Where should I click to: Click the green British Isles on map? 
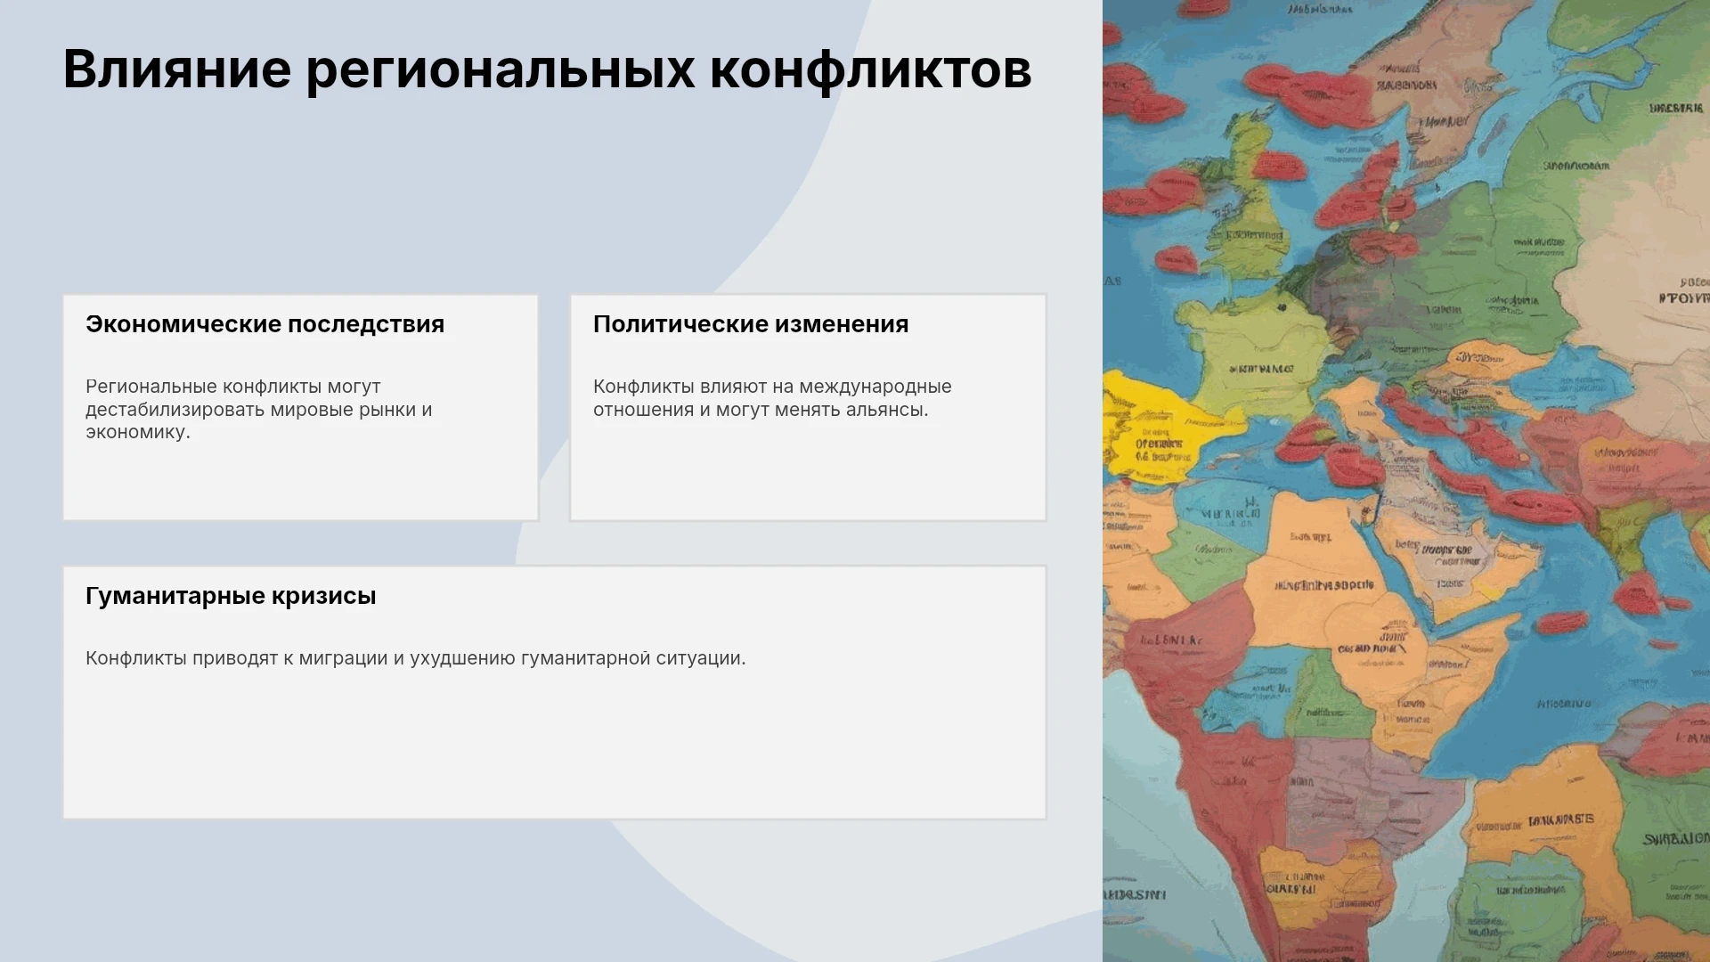[x=1251, y=205]
